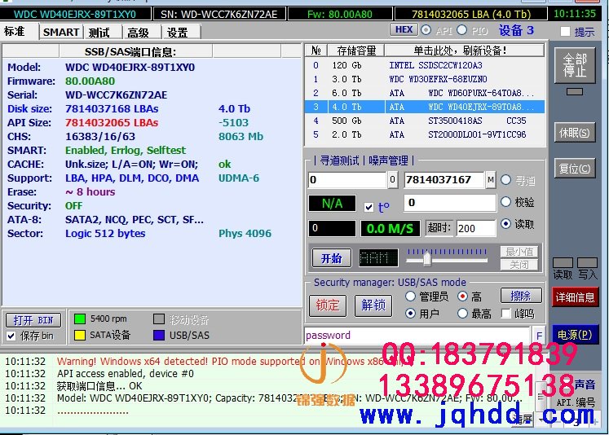Click the 详细信息 button
This screenshot has height=435, width=609.
tap(575, 297)
